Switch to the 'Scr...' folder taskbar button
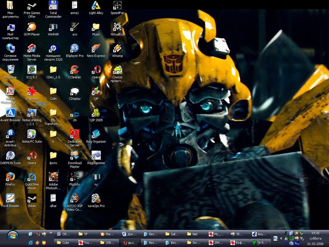 coord(195,243)
